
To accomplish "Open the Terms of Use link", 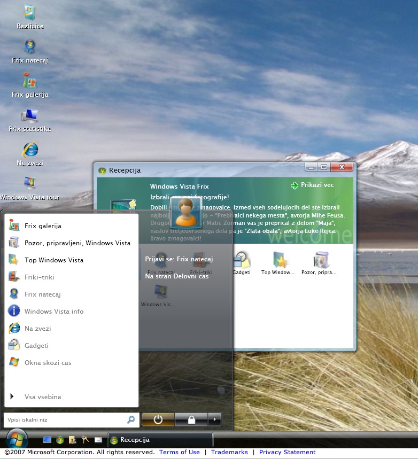I will [179, 452].
